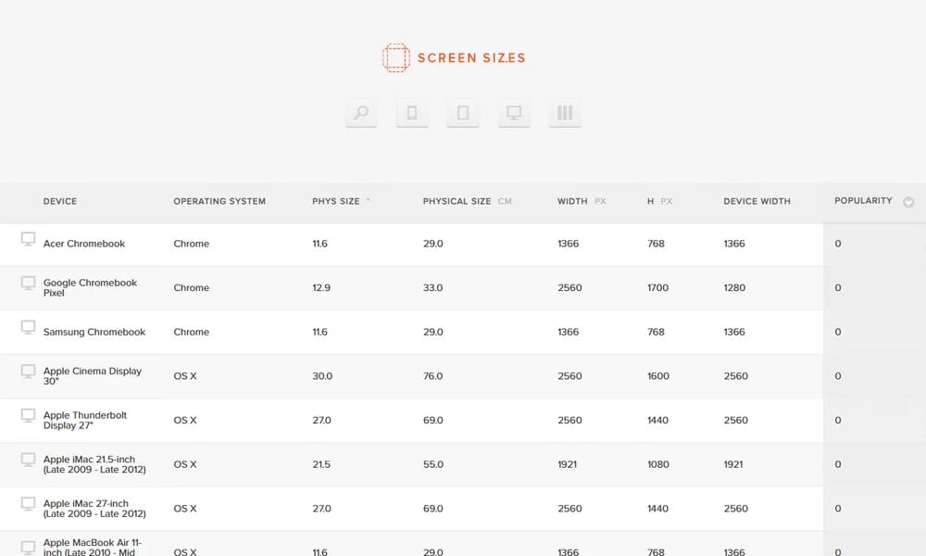This screenshot has height=556, width=926.
Task: Click Chrome OS in Samsung Chromebook row
Action: pyautogui.click(x=192, y=332)
